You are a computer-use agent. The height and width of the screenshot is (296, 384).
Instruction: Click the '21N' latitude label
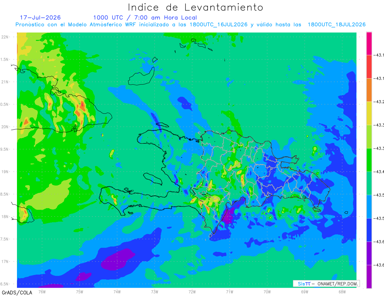click(5, 82)
